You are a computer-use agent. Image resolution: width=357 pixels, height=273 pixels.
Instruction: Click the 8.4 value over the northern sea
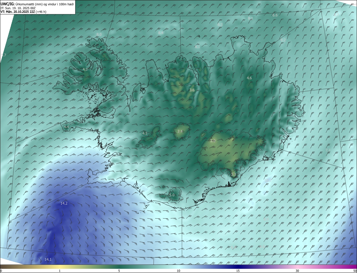(161, 33)
